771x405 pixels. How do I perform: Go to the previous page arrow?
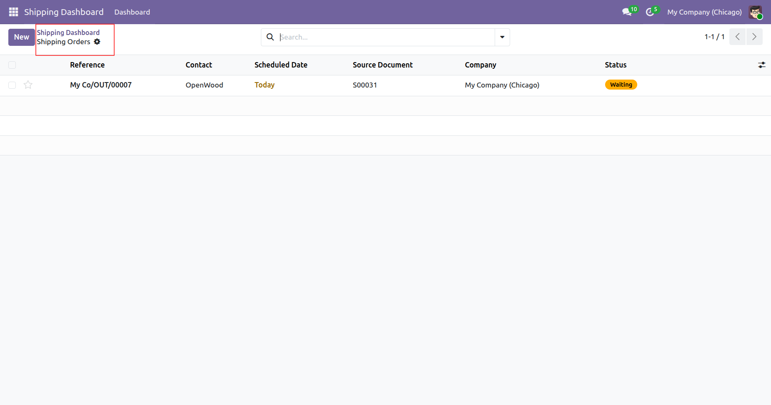737,37
